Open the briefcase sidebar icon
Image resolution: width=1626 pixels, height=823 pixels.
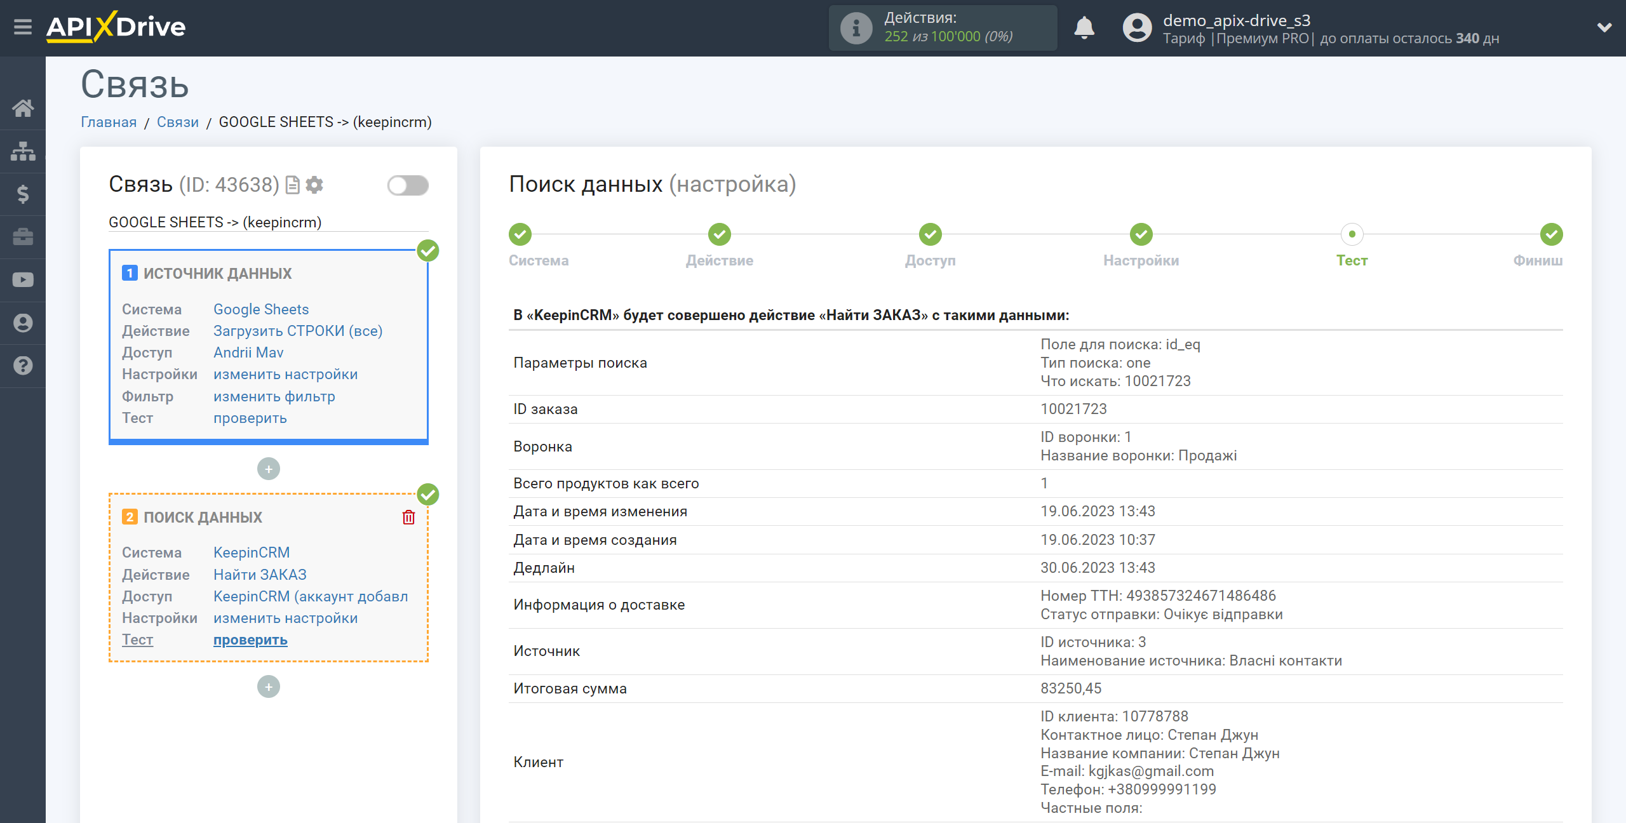pyautogui.click(x=23, y=237)
